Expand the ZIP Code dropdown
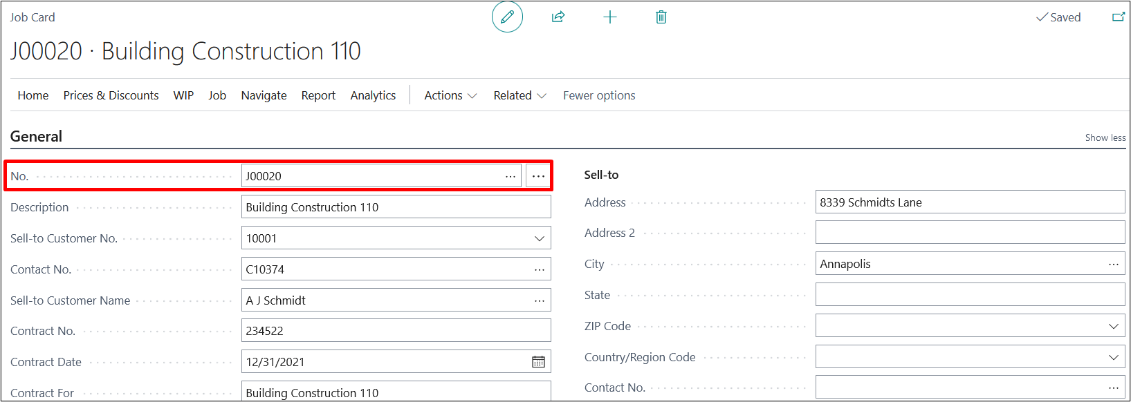Image resolution: width=1131 pixels, height=402 pixels. (x=1113, y=326)
